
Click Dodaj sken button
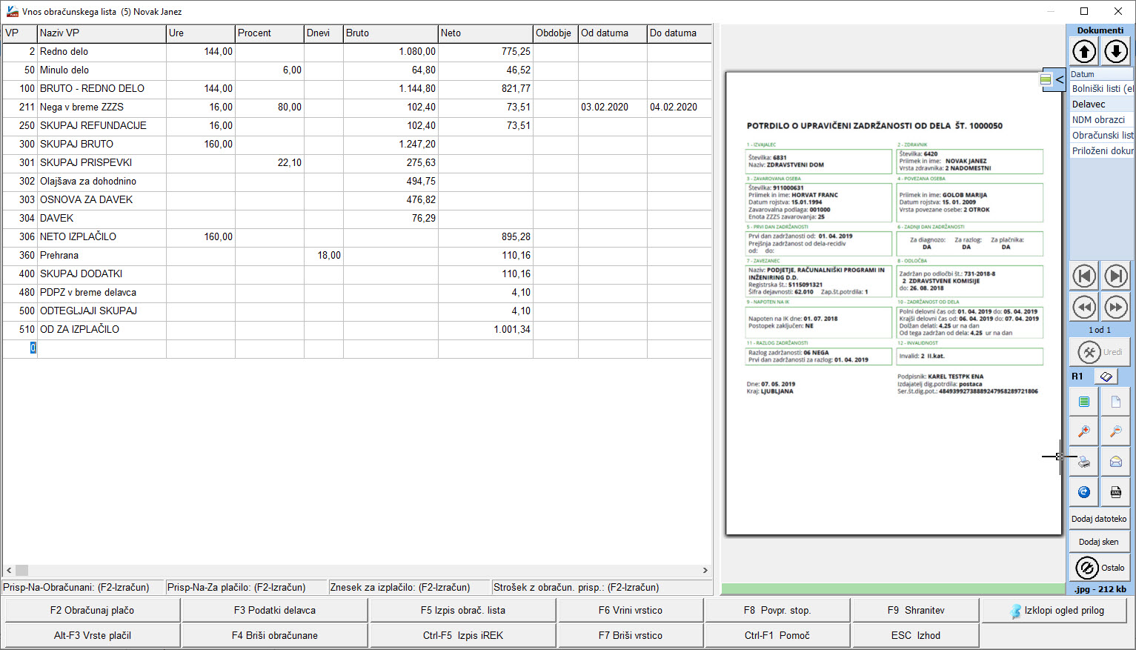tap(1099, 542)
